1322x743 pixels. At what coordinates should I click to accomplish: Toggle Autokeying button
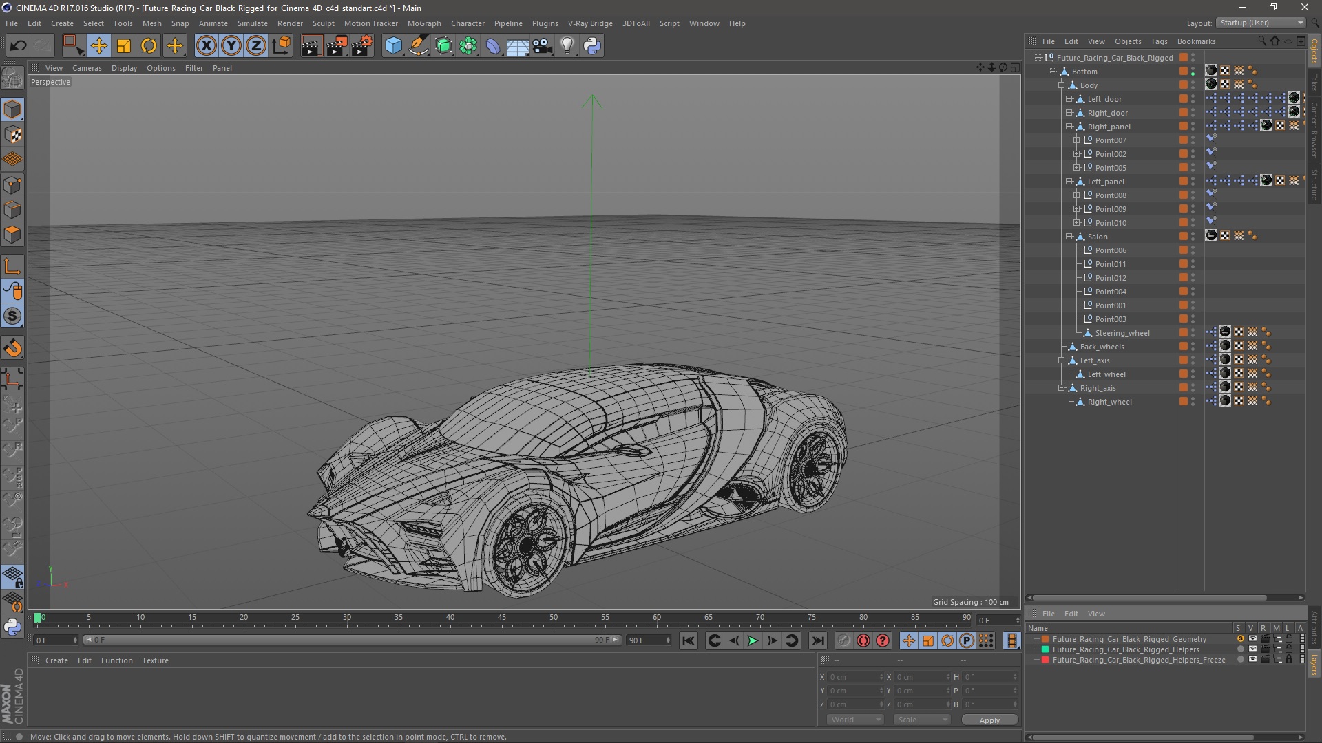(x=863, y=641)
